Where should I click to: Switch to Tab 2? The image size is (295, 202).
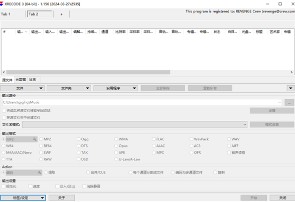click(39, 14)
